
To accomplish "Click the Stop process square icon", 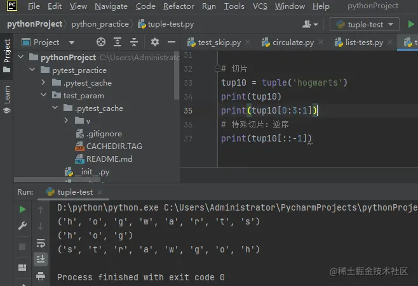I will pos(22,247).
